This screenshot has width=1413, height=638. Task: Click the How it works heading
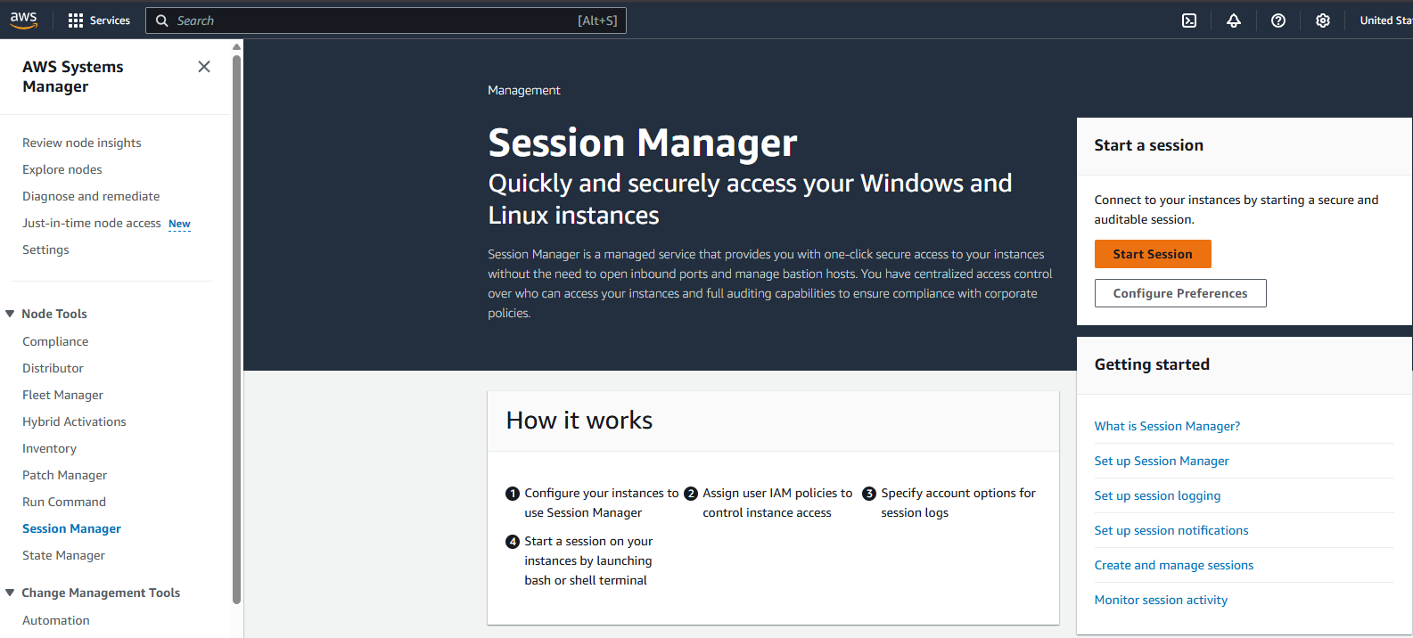point(579,421)
